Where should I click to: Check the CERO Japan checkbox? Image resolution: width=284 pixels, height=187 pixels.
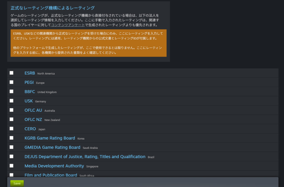point(11,128)
